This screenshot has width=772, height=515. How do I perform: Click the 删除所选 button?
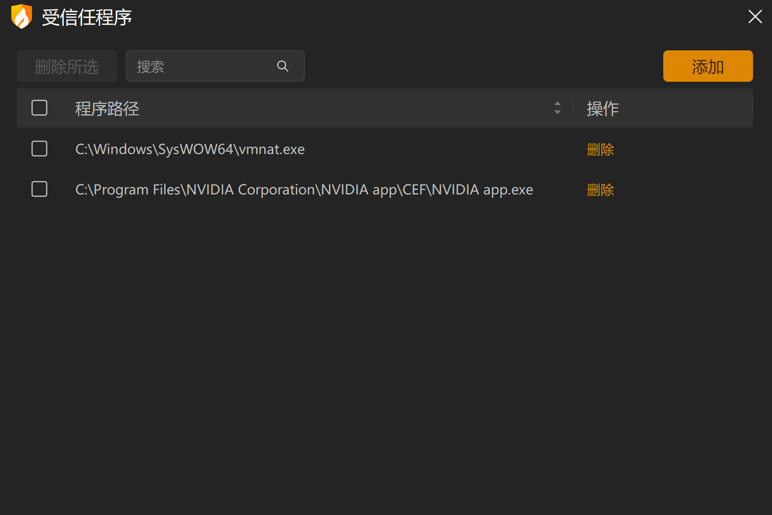tap(67, 66)
